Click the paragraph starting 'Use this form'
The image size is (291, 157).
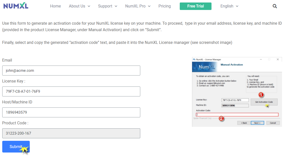(142, 26)
